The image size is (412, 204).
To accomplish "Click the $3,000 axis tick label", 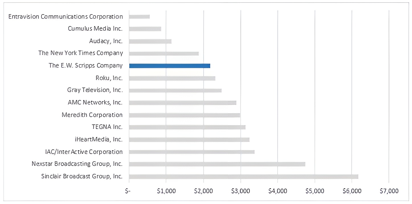I will coord(240,191).
